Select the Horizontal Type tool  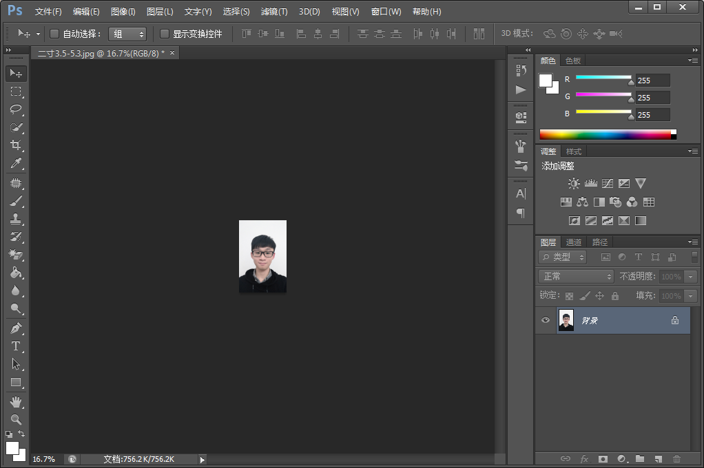[16, 346]
